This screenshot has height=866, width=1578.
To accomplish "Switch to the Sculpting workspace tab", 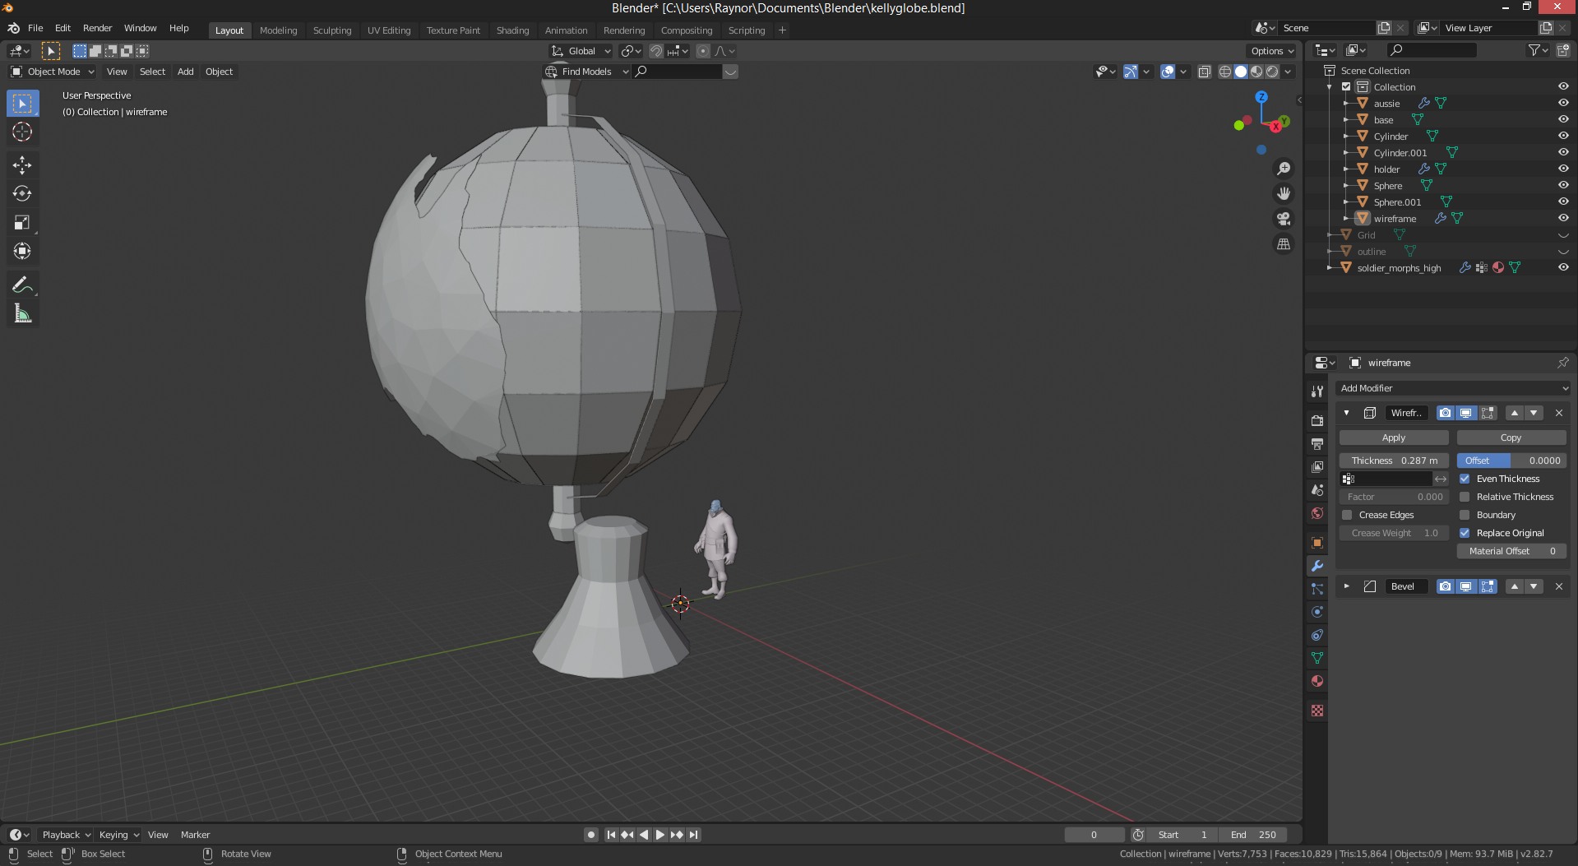I will (331, 30).
